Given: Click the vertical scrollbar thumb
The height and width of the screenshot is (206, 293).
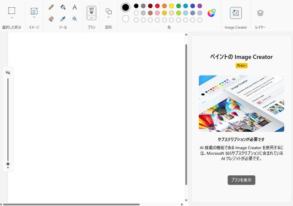Looking at the screenshot, I should point(186,114).
